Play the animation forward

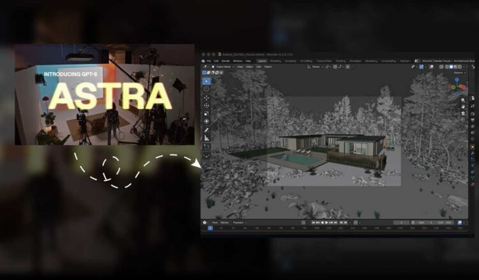326,222
